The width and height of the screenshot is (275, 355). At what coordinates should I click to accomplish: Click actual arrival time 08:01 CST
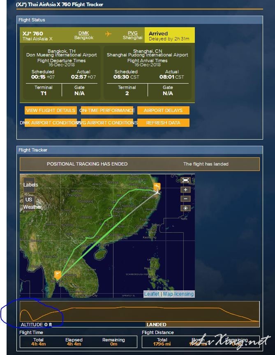click(172, 77)
